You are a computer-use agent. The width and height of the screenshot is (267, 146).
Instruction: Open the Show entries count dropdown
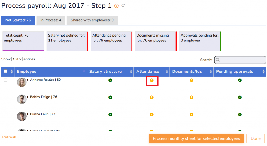17,59
